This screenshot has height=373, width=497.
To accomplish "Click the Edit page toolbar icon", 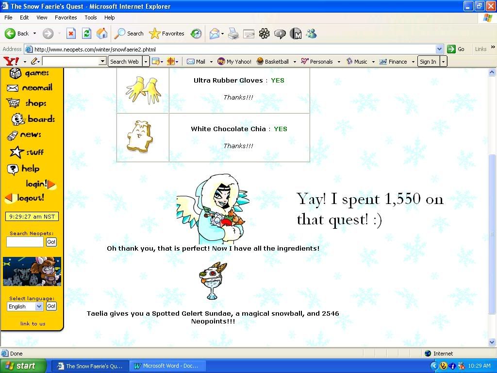I will [x=249, y=34].
